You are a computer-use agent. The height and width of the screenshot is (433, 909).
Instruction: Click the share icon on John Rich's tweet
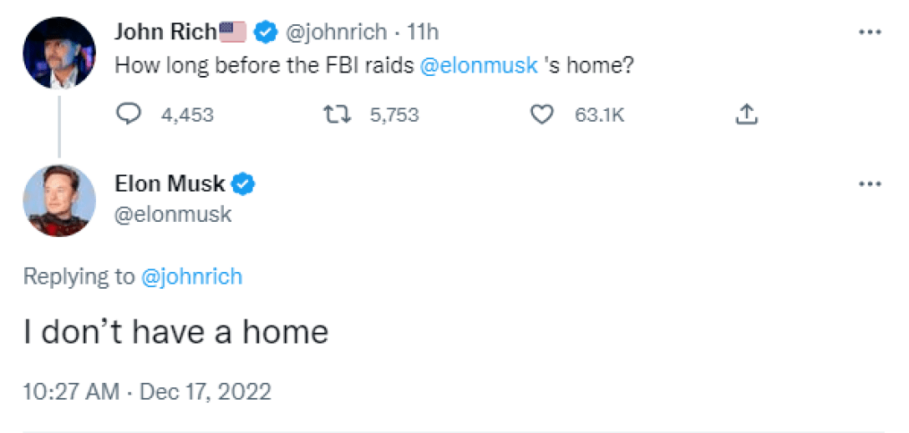point(746,114)
